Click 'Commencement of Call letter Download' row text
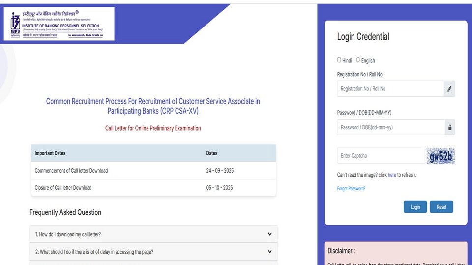This screenshot has width=472, height=265. [71, 171]
